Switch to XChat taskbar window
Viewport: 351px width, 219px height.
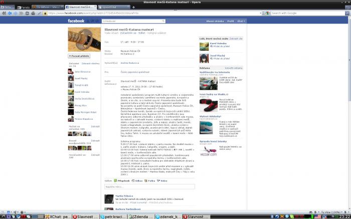click(x=58, y=216)
